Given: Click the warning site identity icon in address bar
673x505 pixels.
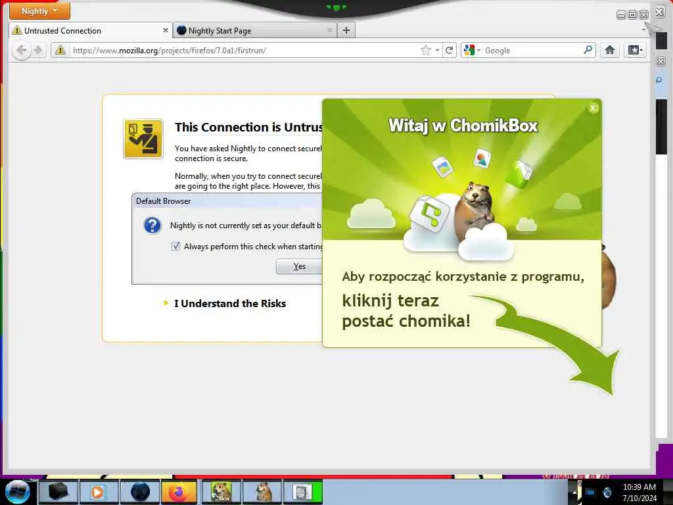Looking at the screenshot, I should coord(60,50).
